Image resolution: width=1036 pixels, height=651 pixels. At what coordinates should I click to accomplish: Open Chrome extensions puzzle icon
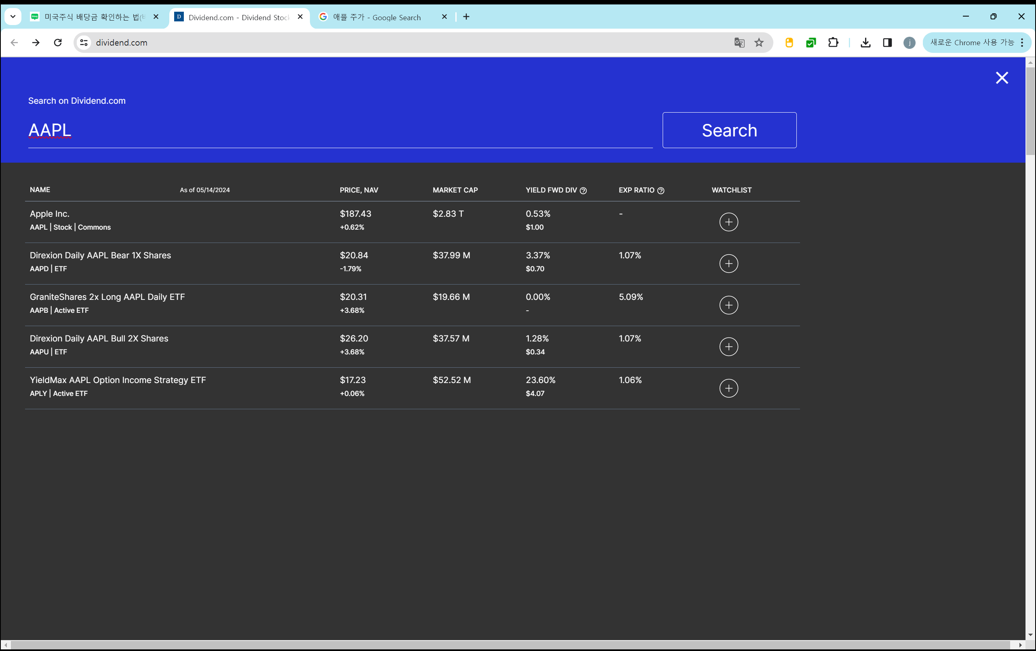click(x=833, y=42)
